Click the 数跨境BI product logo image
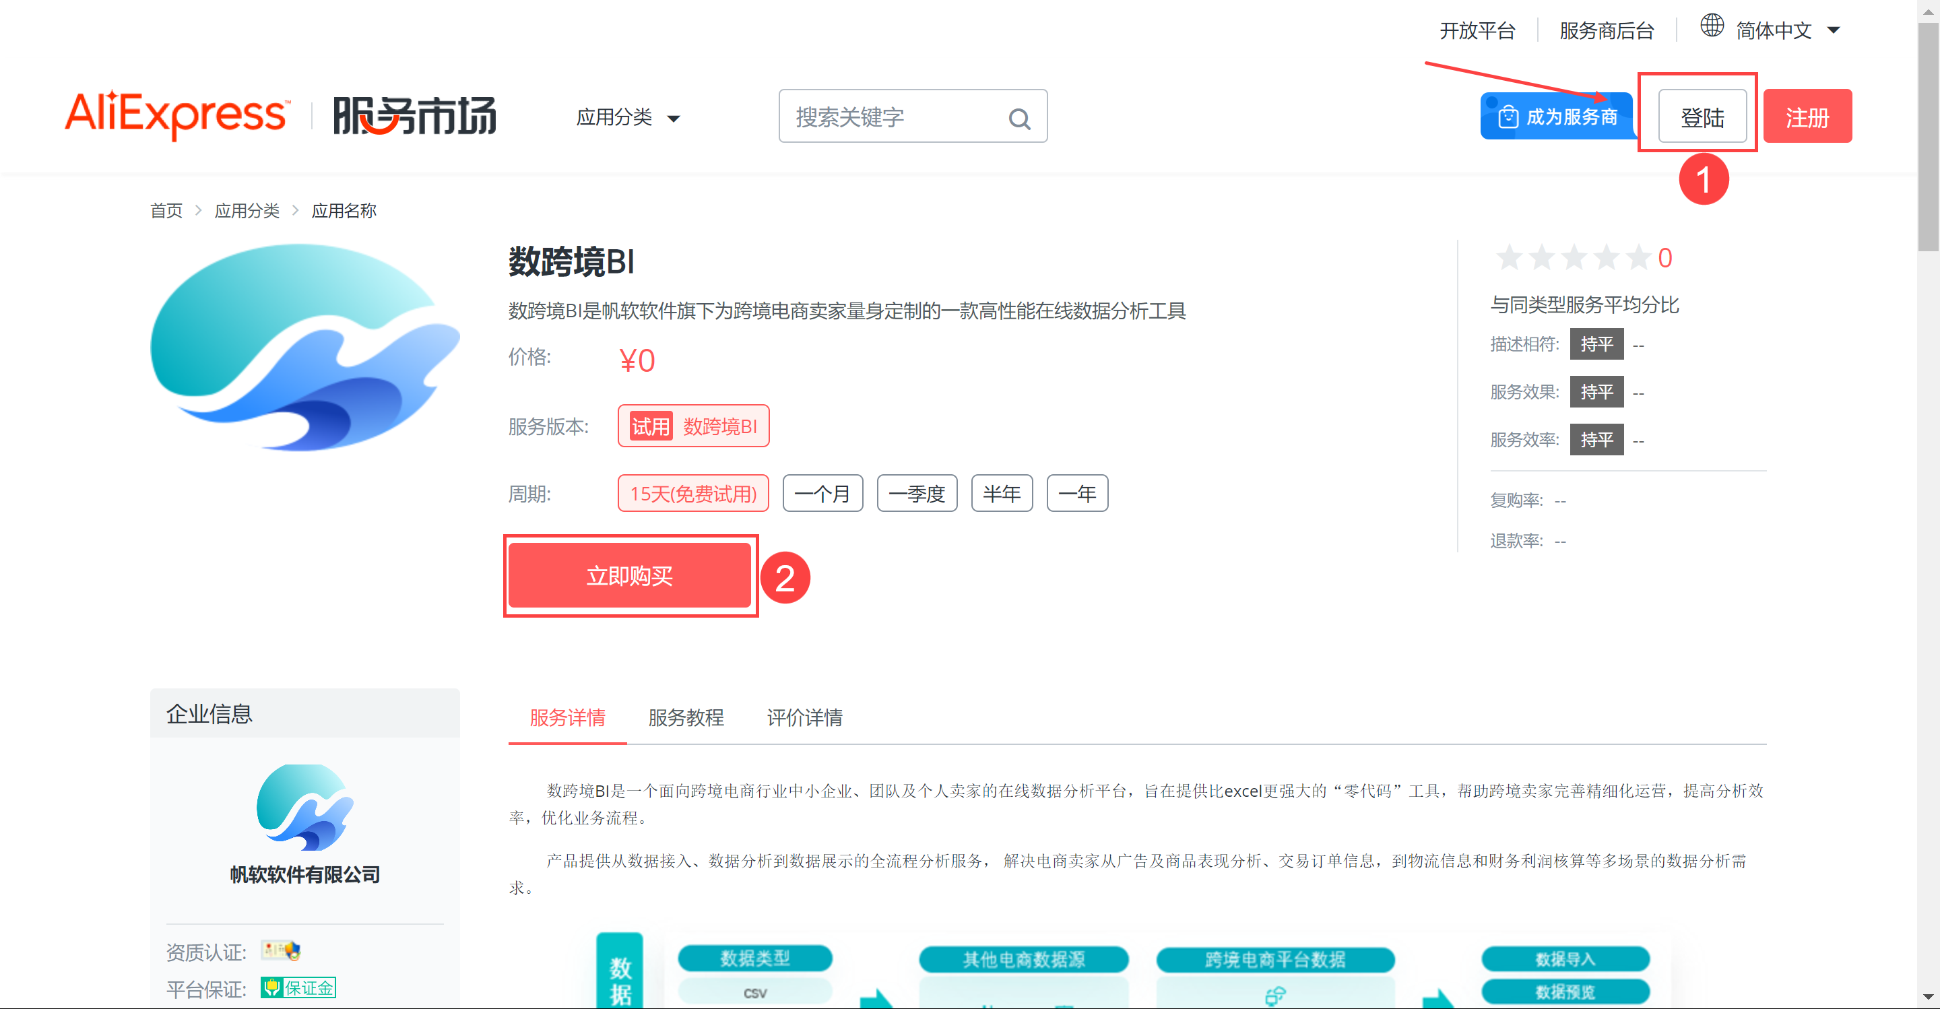 [305, 347]
